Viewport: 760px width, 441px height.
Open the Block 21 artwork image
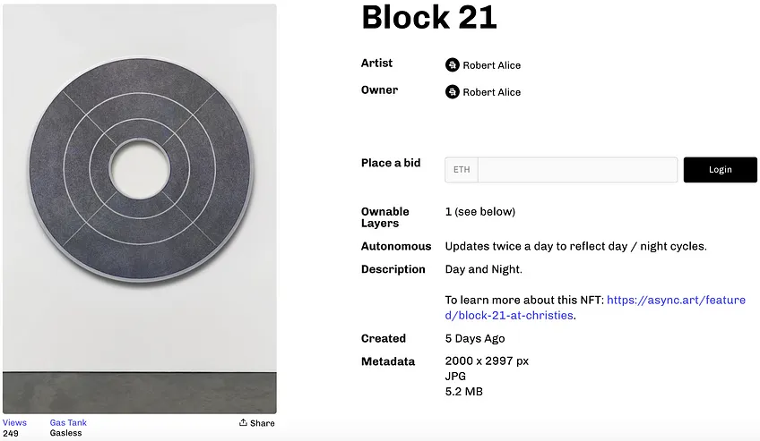coord(140,209)
